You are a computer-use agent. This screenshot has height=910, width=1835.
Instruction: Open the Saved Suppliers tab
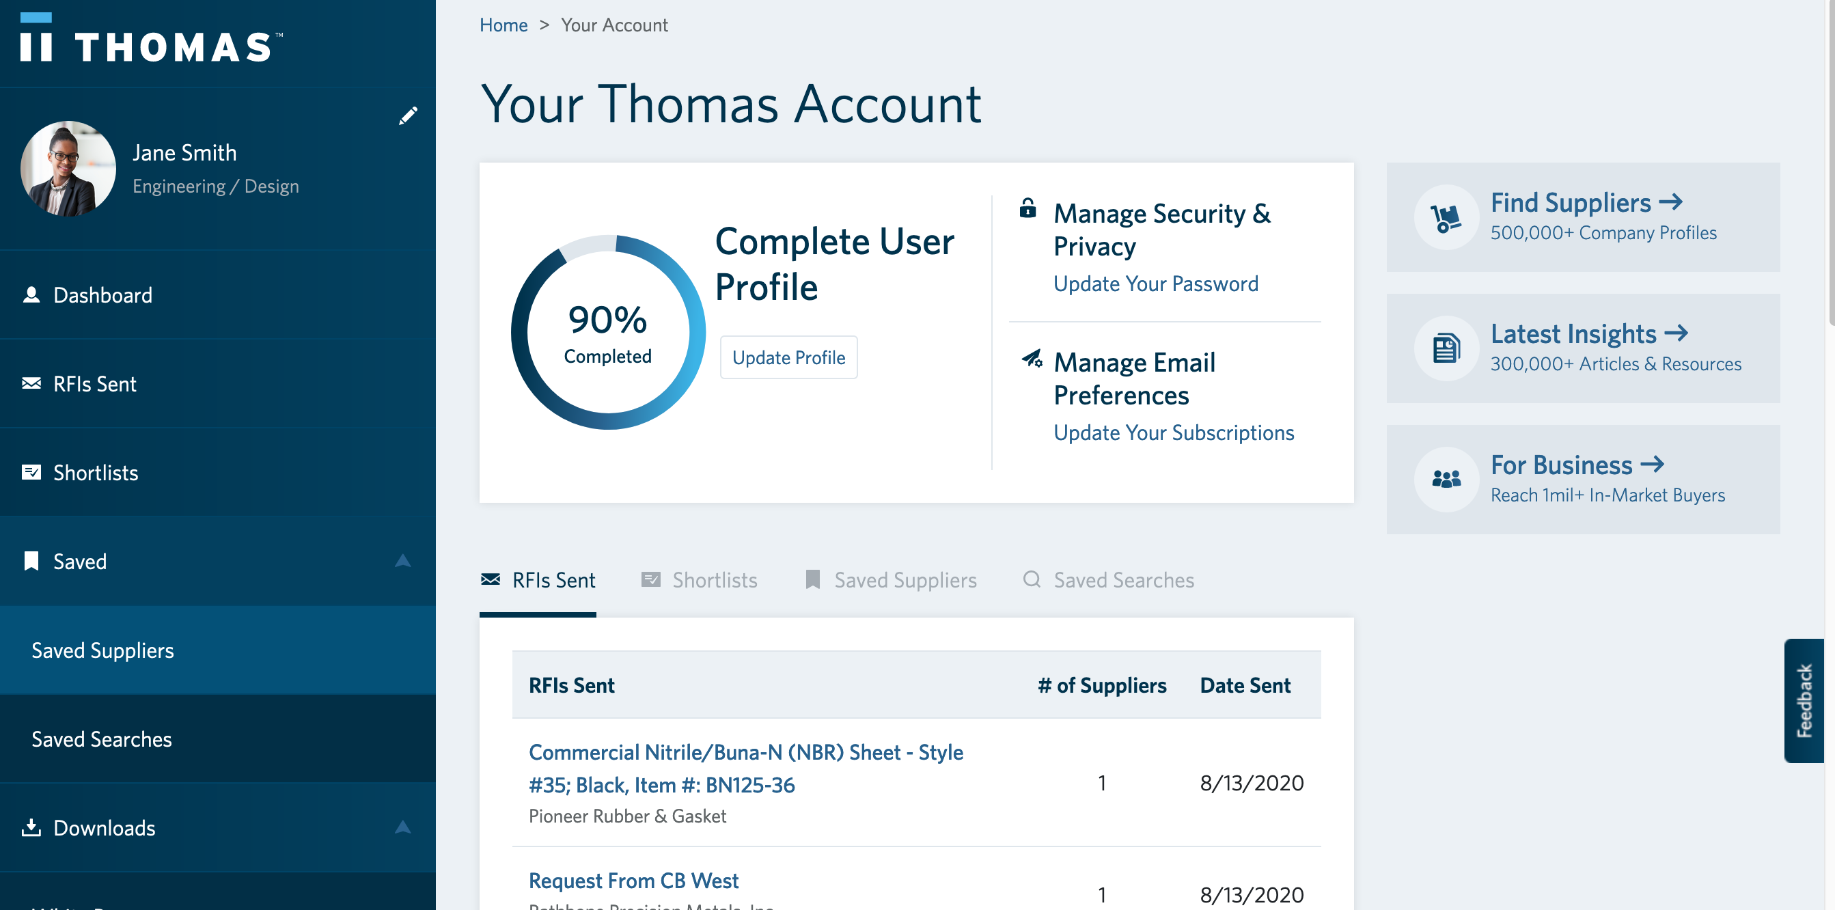pos(905,580)
